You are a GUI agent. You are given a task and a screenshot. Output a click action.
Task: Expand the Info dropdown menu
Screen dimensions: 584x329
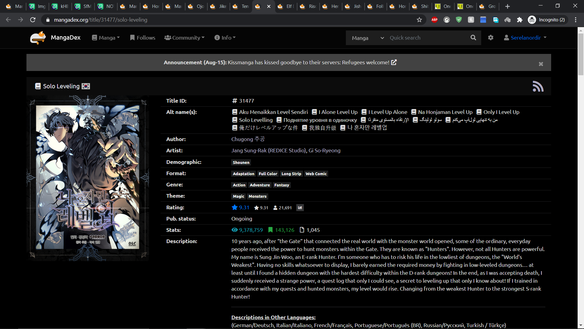pos(225,38)
